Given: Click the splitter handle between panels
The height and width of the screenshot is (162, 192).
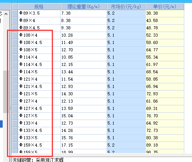Looking at the screenshot, I should (10, 108).
